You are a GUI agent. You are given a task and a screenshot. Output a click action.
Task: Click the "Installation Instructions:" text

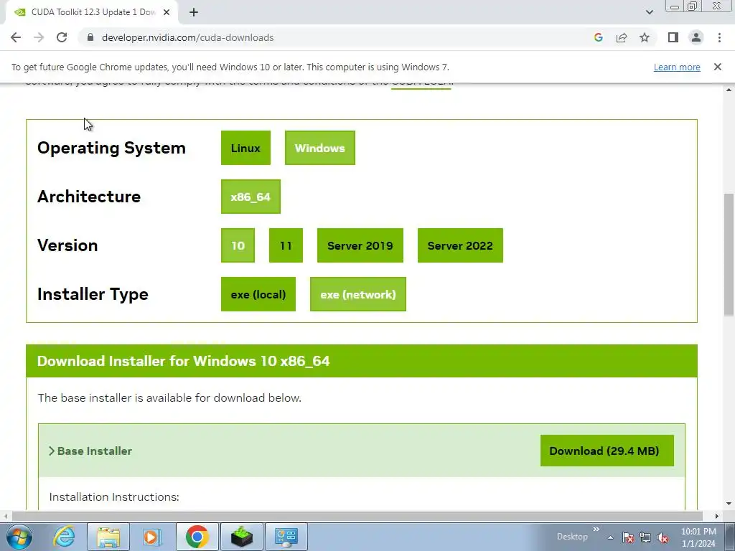114,496
